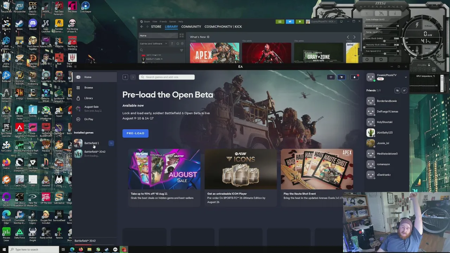
Task: Open EA notifications bell icon
Action: 354,77
